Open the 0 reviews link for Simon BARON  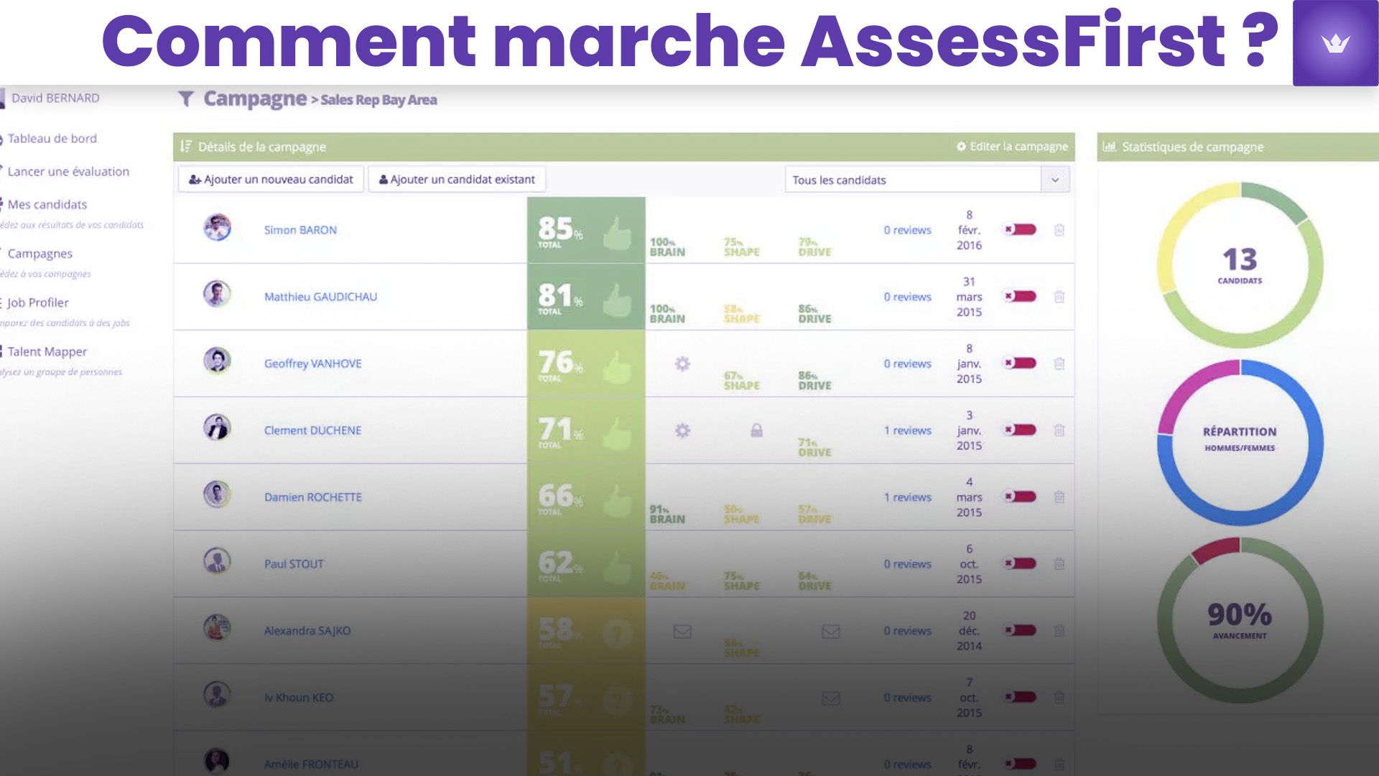click(x=907, y=230)
